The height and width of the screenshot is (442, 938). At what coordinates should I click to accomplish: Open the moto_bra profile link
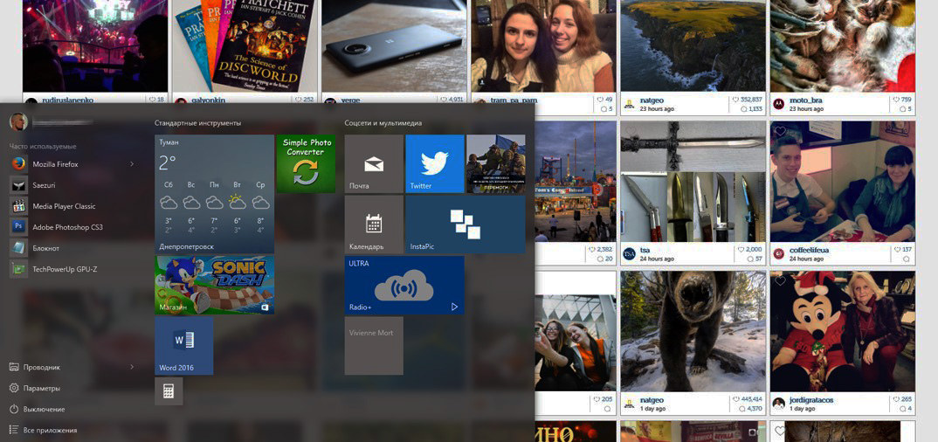click(x=804, y=100)
